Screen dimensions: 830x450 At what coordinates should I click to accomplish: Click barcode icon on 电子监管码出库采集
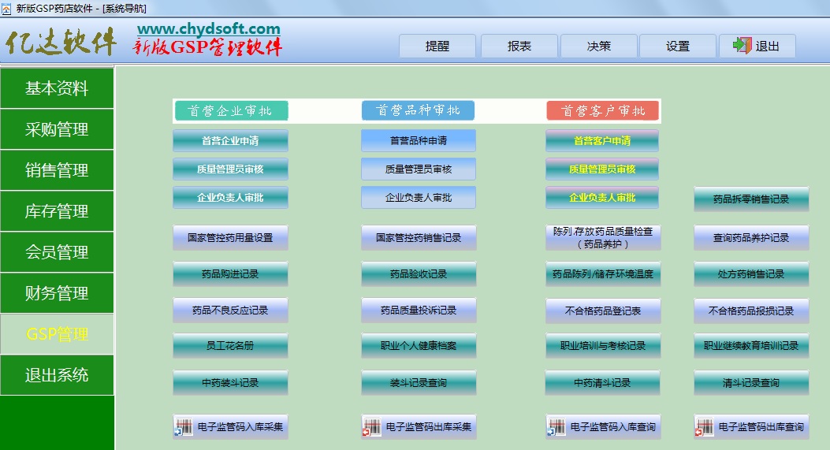coord(372,426)
